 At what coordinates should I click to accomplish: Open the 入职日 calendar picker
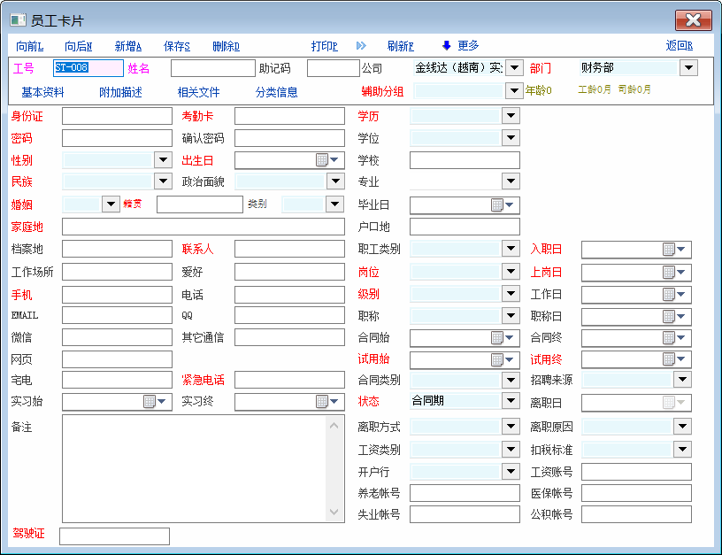pyautogui.click(x=669, y=250)
